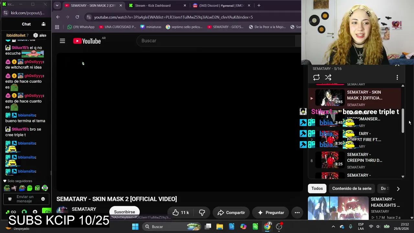
Task: View site information icon in YouTube address bar
Action: point(89,17)
